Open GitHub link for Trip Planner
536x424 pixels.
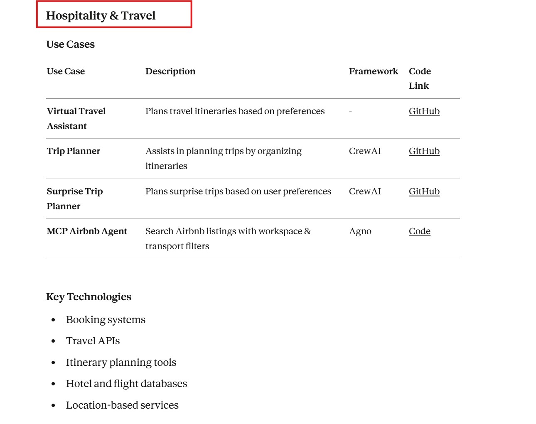point(424,151)
